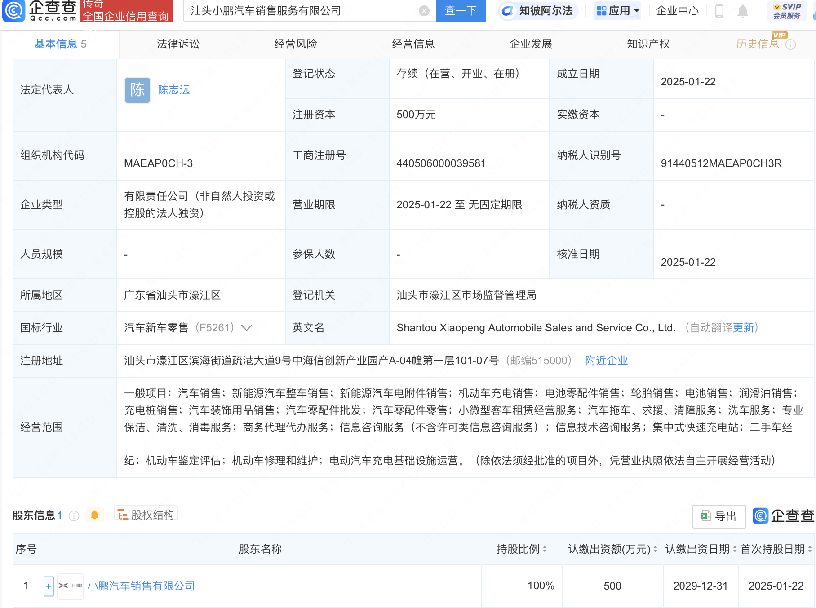This screenshot has height=608, width=816.
Task: Click the 查一下 search button
Action: click(x=461, y=11)
